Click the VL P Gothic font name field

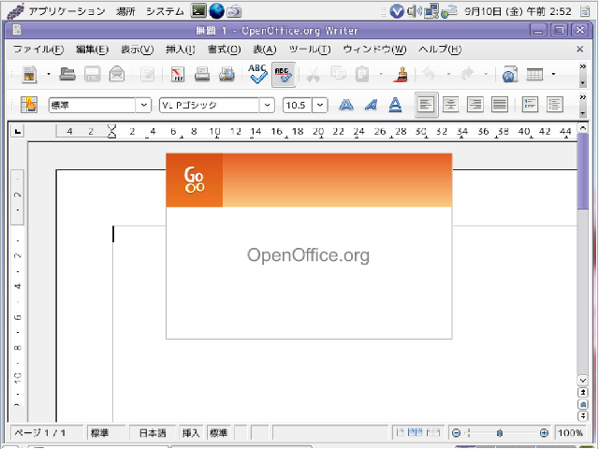pos(209,105)
